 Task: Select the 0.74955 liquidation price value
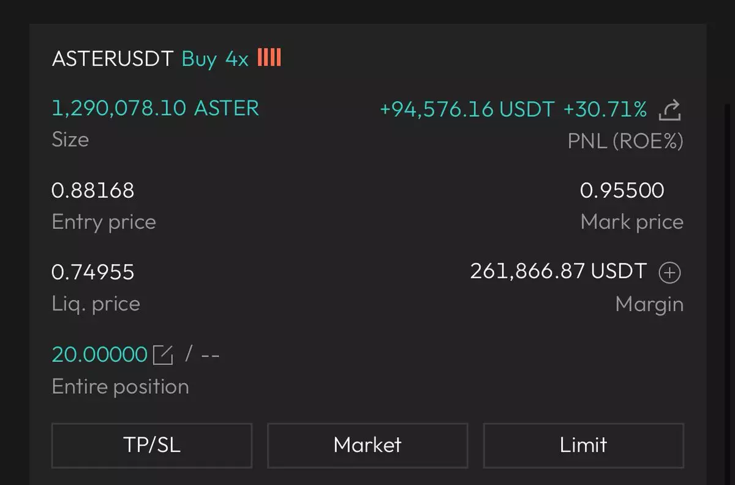click(x=93, y=272)
